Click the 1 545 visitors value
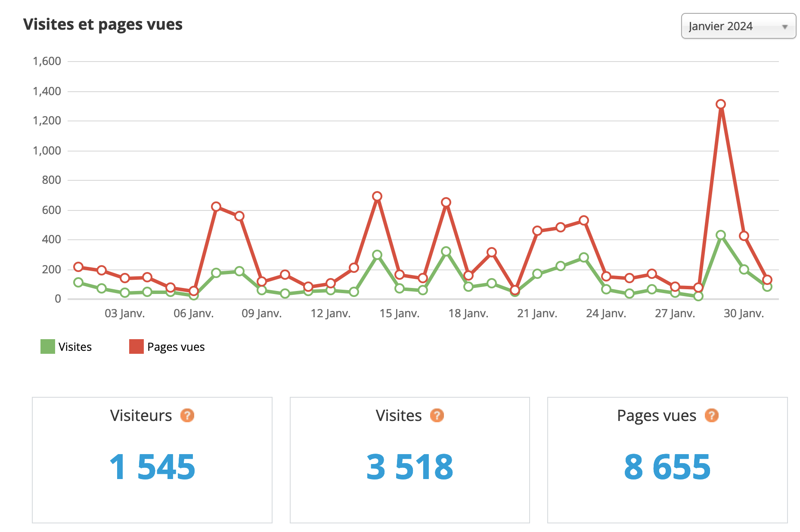Image resolution: width=800 pixels, height=532 pixels. point(152,467)
